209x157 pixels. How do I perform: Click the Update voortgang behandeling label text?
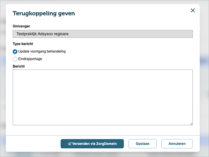click(x=42, y=51)
